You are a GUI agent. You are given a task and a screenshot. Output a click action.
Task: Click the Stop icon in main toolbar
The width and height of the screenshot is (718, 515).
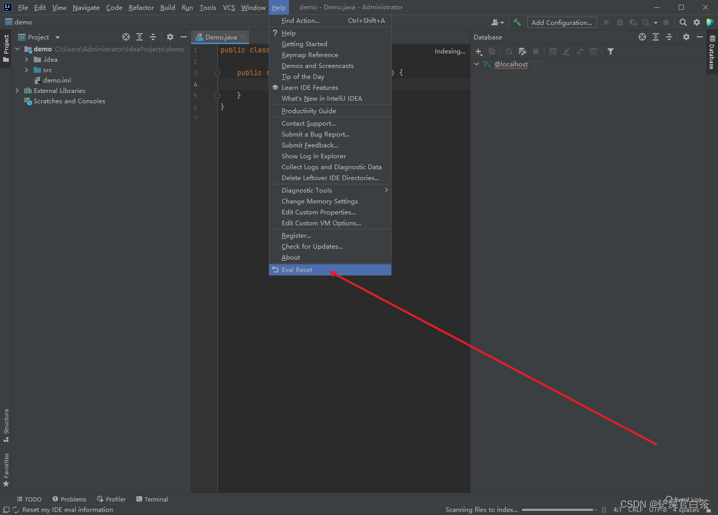click(x=666, y=22)
